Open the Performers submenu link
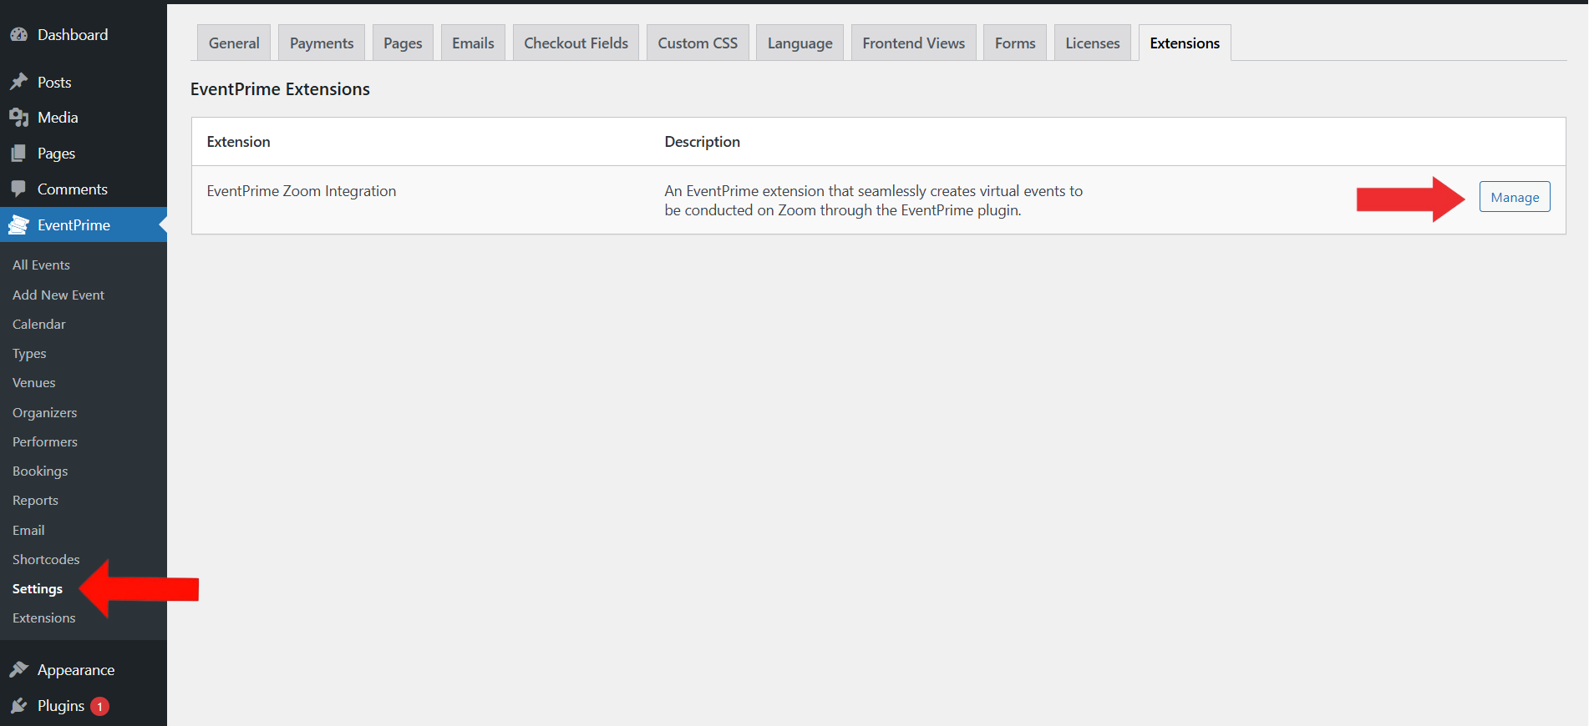Viewport: 1589px width, 726px height. pyautogui.click(x=45, y=441)
